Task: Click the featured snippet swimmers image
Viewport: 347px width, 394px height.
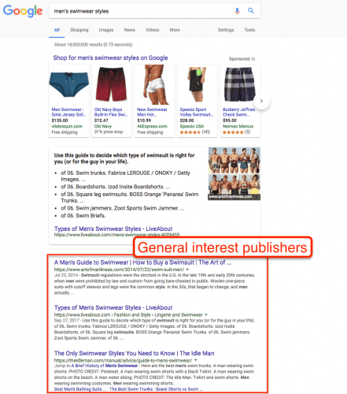Action: tap(234, 173)
